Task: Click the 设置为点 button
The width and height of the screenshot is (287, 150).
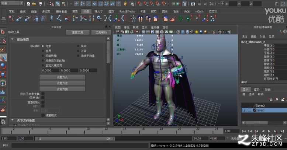Action: coord(62,77)
